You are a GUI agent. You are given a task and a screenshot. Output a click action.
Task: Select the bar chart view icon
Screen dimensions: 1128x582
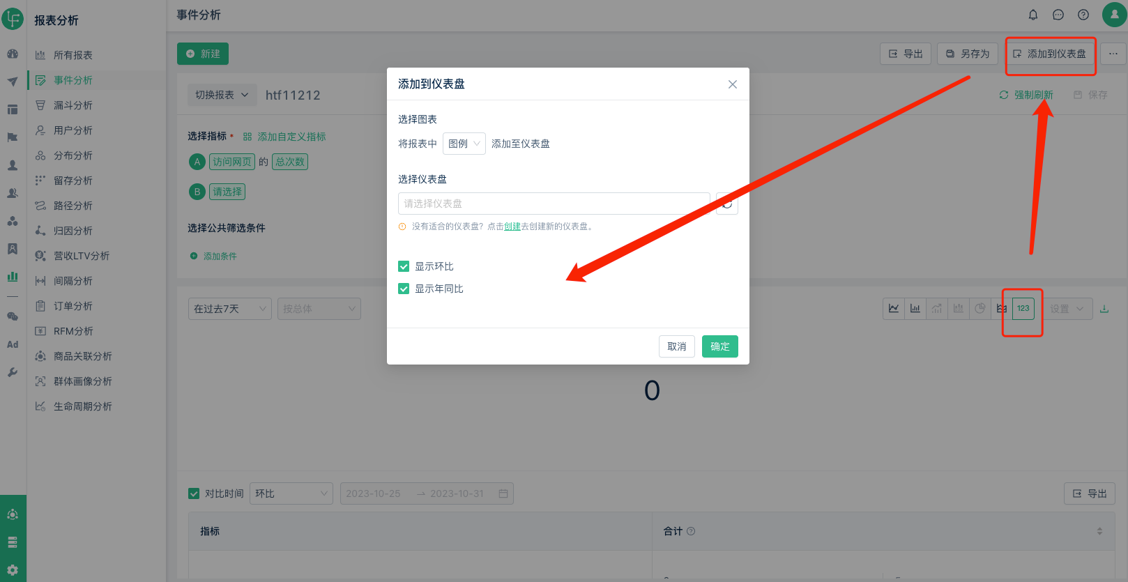[x=915, y=309]
